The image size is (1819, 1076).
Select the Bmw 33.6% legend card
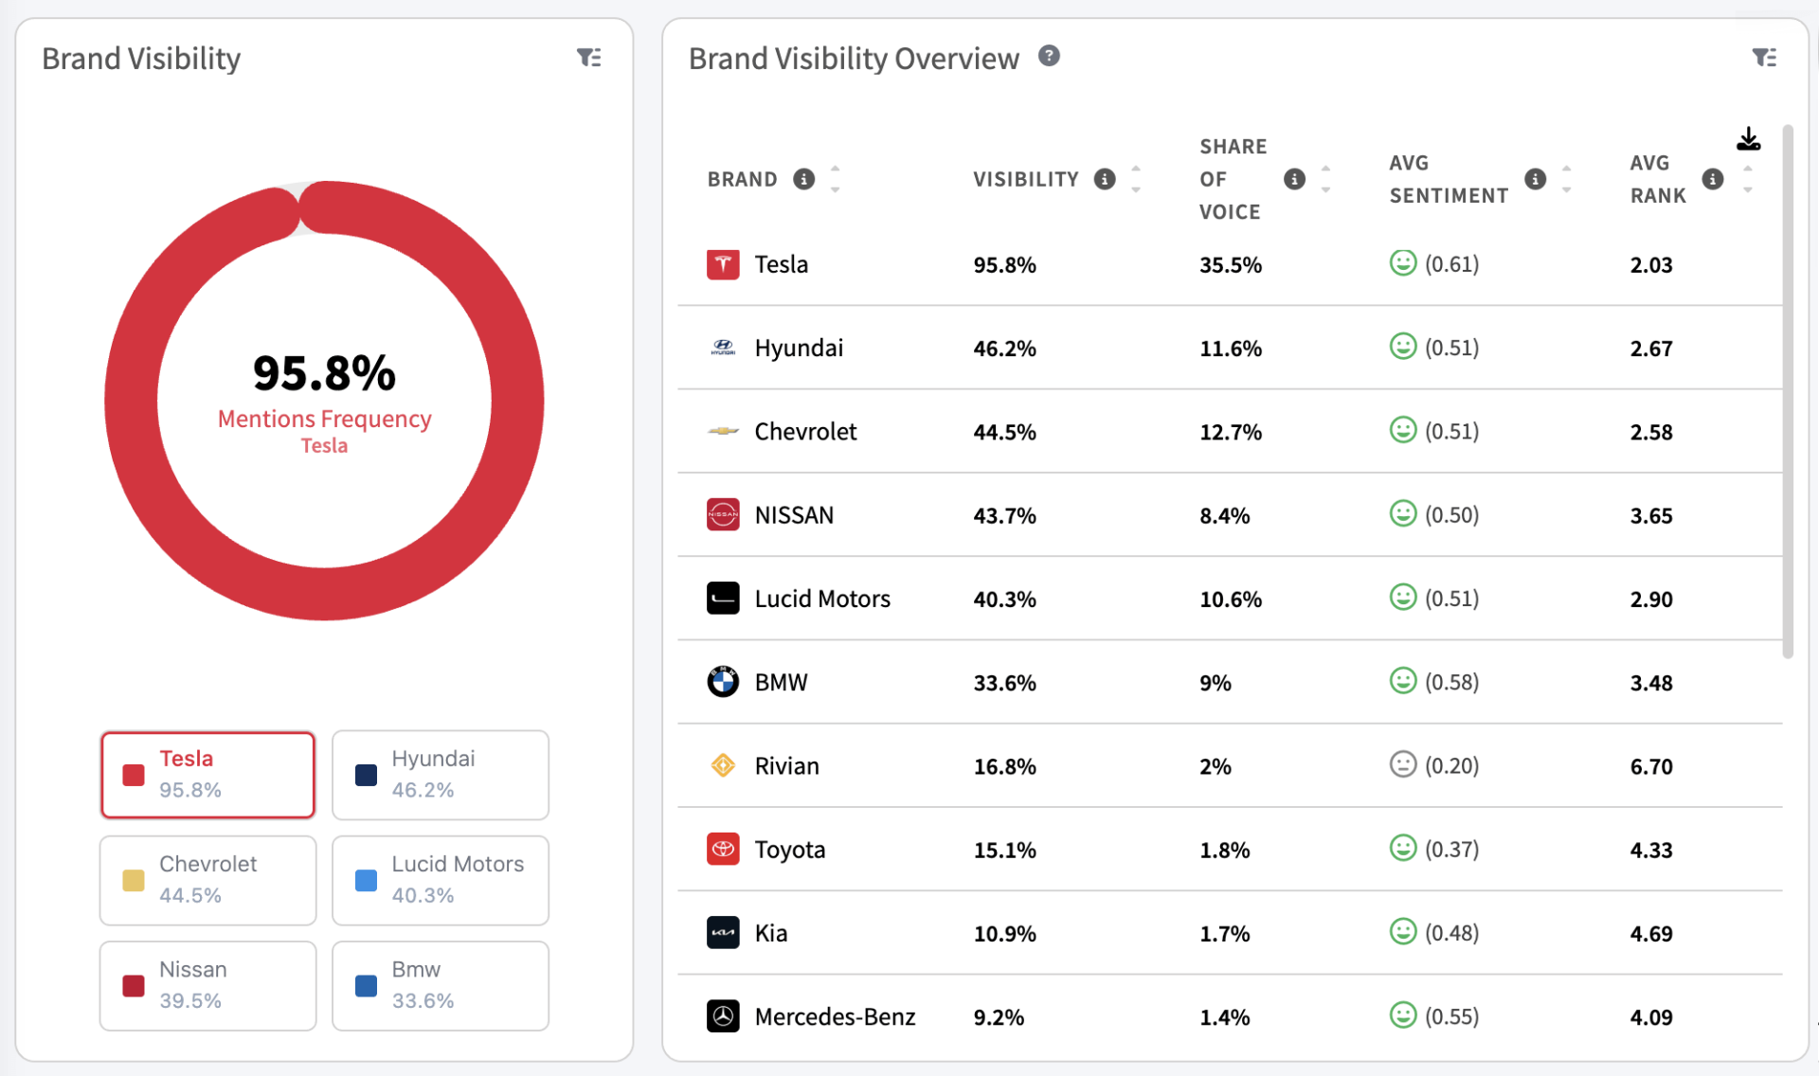(x=441, y=985)
